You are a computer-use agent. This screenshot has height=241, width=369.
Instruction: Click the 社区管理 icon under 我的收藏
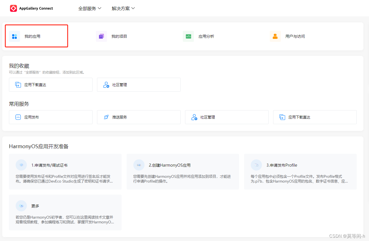click(x=106, y=85)
